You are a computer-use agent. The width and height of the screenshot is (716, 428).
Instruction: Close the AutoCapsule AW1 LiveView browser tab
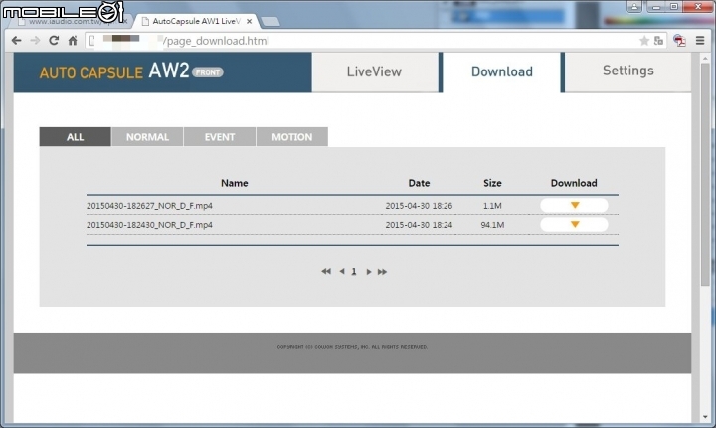(x=249, y=21)
